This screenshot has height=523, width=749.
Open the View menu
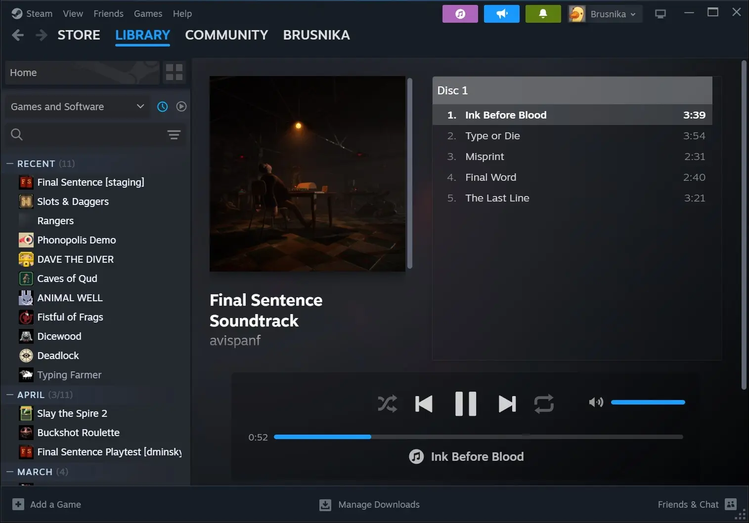(73, 13)
